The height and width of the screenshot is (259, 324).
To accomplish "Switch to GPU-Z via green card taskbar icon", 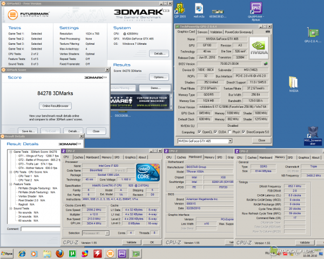I will point(136,254).
